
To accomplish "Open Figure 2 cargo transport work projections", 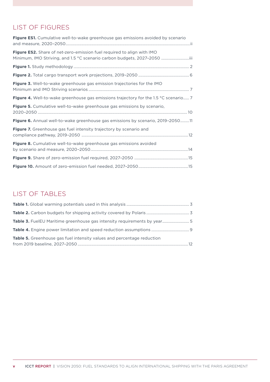I will 103,75.
